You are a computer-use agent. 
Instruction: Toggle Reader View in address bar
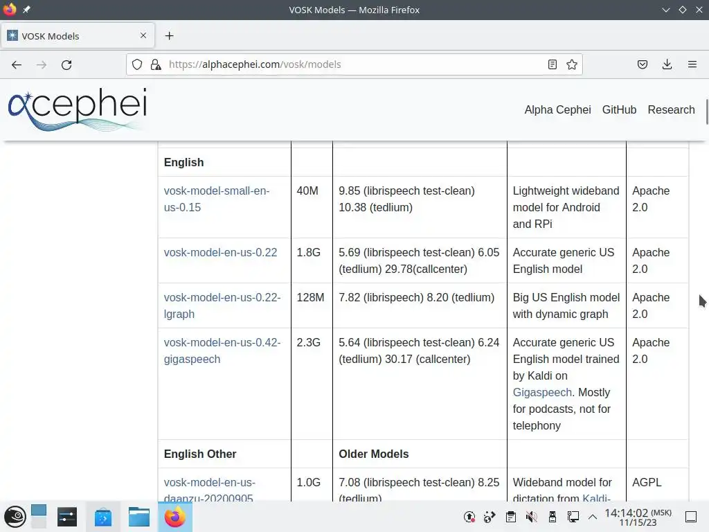pos(552,64)
